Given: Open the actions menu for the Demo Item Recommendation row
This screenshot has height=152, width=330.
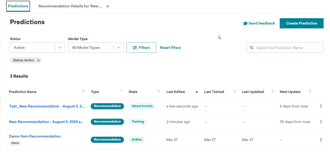Looking at the screenshot, I should point(321,139).
